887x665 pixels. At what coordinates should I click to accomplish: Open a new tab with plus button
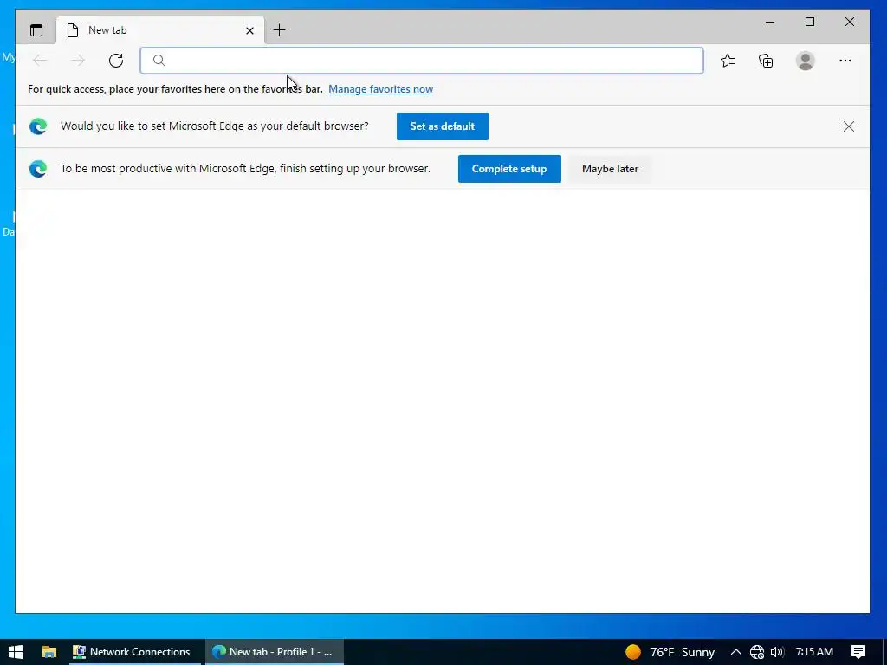point(280,30)
